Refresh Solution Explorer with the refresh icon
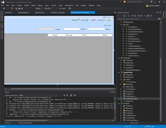The image size is (166, 128). click(135, 16)
